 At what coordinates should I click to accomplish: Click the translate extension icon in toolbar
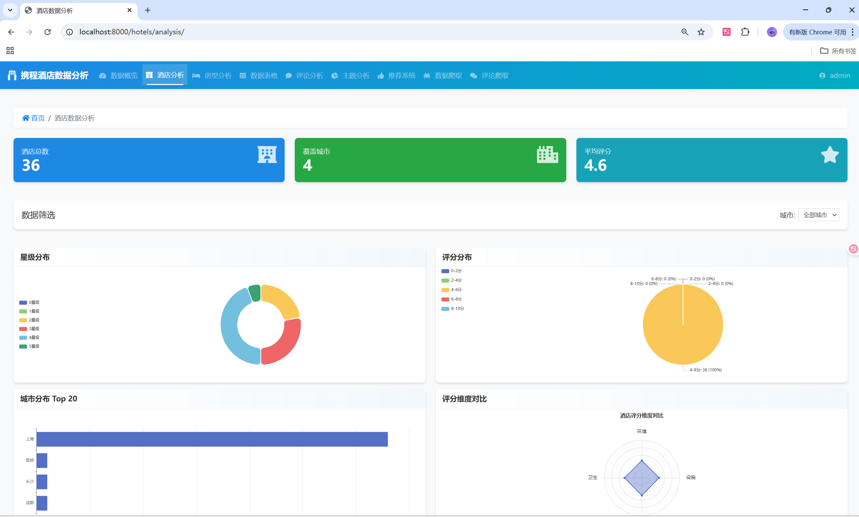coord(726,32)
